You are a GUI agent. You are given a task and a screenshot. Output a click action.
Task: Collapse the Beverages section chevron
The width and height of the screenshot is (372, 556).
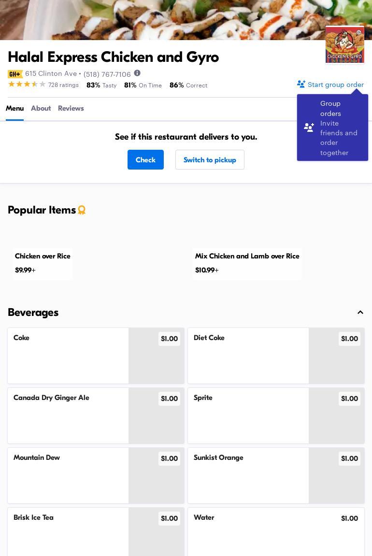[360, 313]
